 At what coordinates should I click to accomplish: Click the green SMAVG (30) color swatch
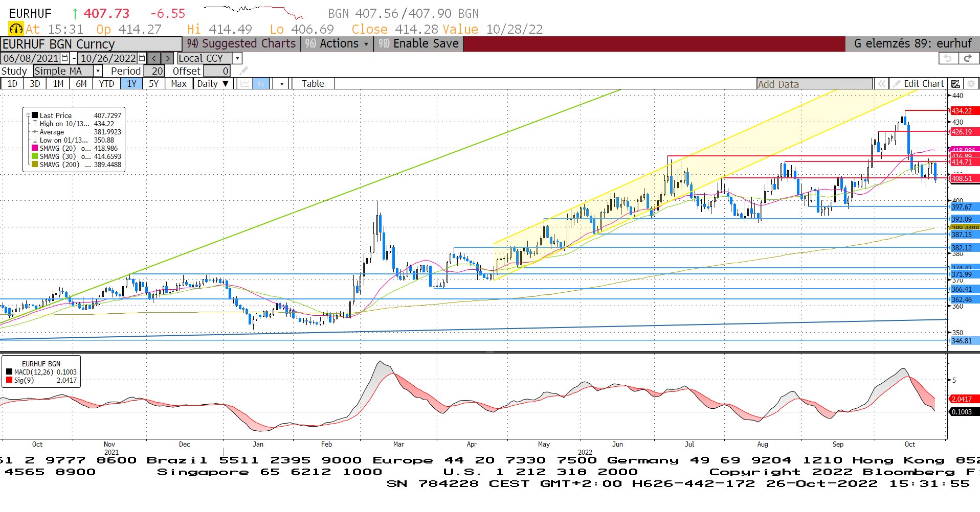[x=35, y=156]
